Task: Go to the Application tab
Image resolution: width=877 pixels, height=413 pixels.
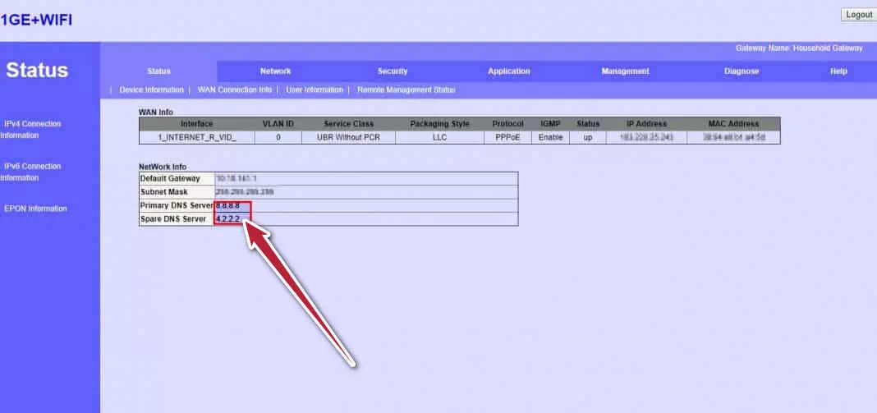Action: (509, 71)
